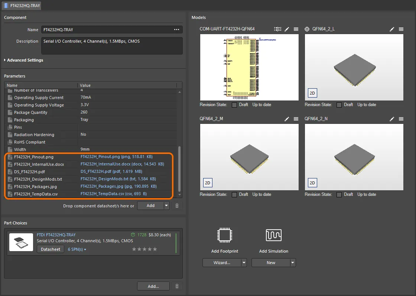Delete a datasheet using the trash icon

click(x=177, y=205)
